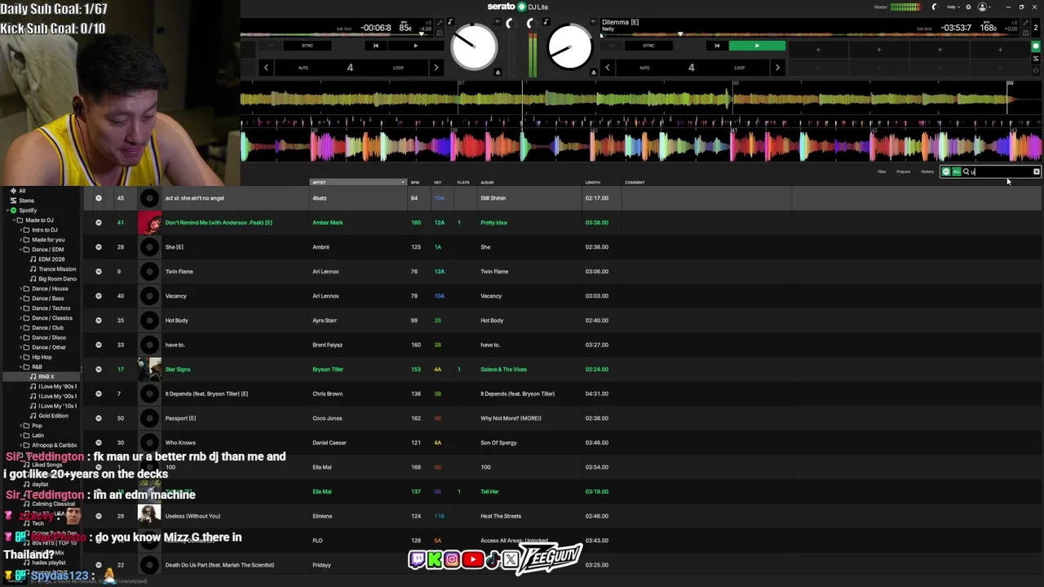Open the user account menu
This screenshot has height=587, width=1044.
point(984,7)
